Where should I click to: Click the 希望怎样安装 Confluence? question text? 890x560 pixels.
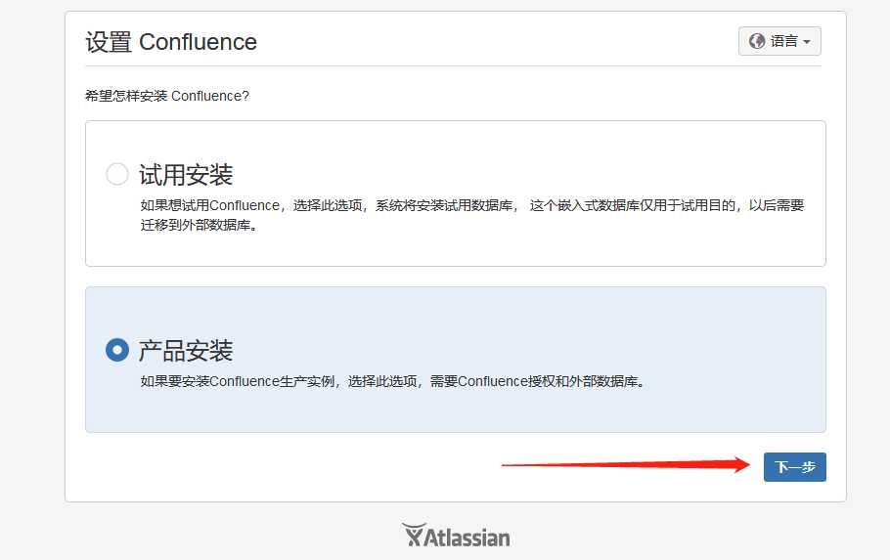pos(167,96)
